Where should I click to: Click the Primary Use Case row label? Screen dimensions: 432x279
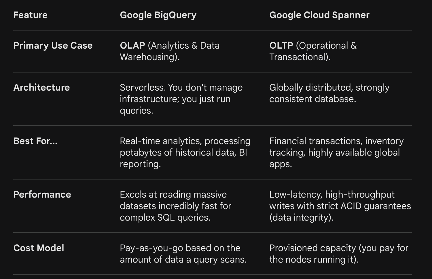click(x=53, y=45)
